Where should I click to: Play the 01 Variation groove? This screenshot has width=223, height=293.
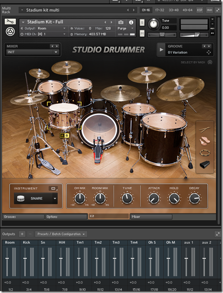pyautogui.click(x=161, y=50)
